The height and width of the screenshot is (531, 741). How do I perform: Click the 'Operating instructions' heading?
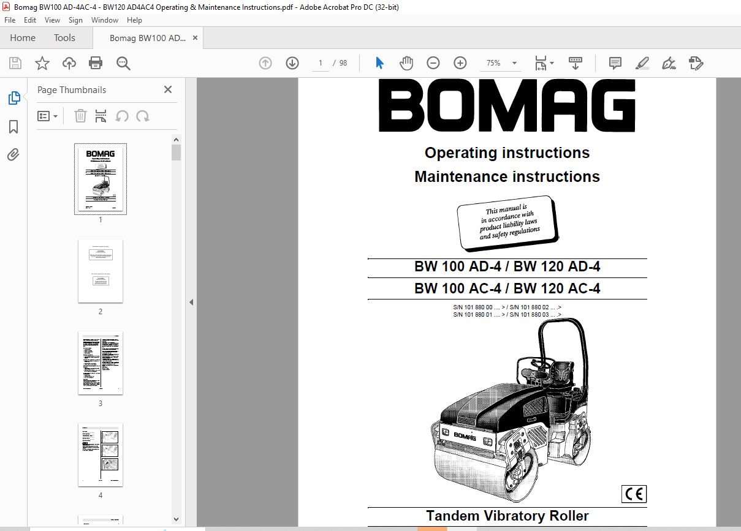tap(507, 153)
